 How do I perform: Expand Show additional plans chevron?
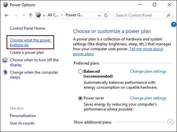170,122
